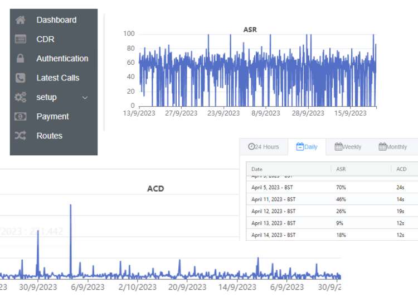Open the CDR list icon

pyautogui.click(x=21, y=39)
